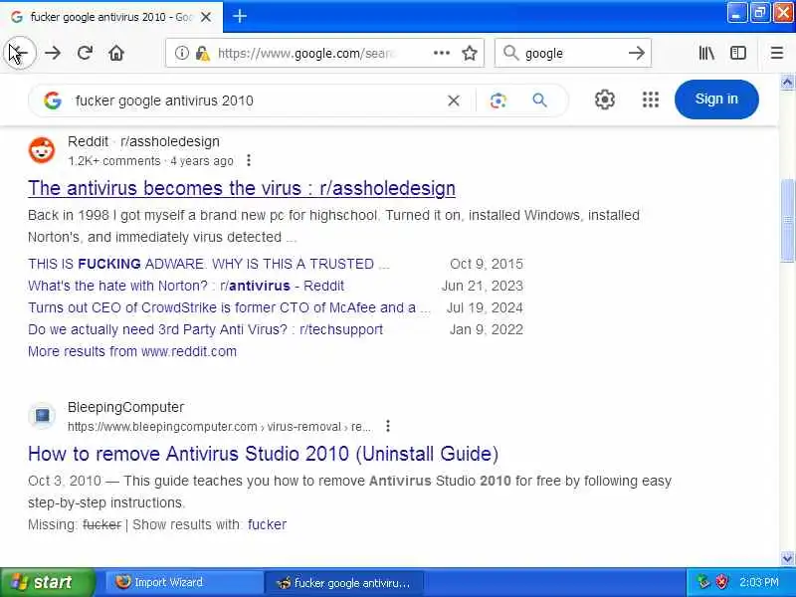Click the browser search box containing google
The image size is (796, 597).
574,53
